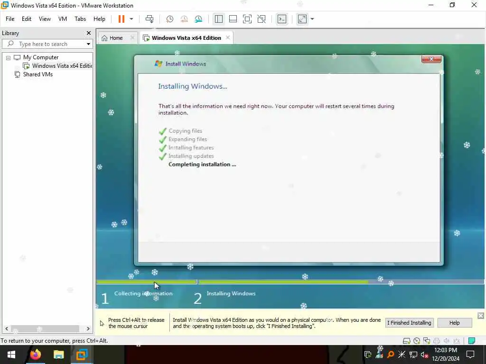Screen dimensions: 486x364
Task: Click the sound card status icon
Action: [x=447, y=341]
